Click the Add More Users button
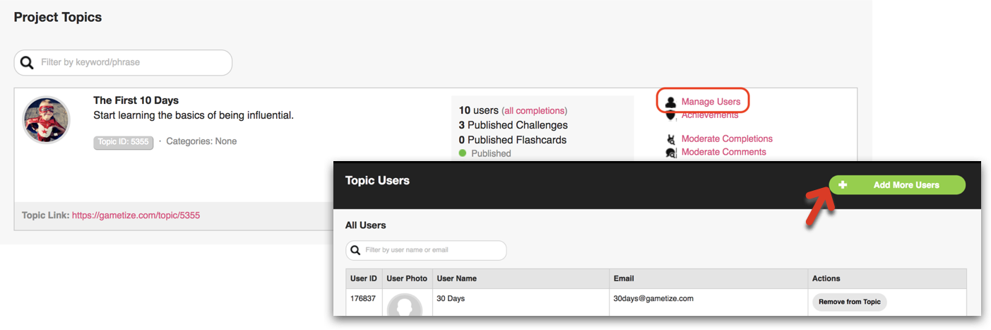The height and width of the screenshot is (330, 991). [897, 185]
